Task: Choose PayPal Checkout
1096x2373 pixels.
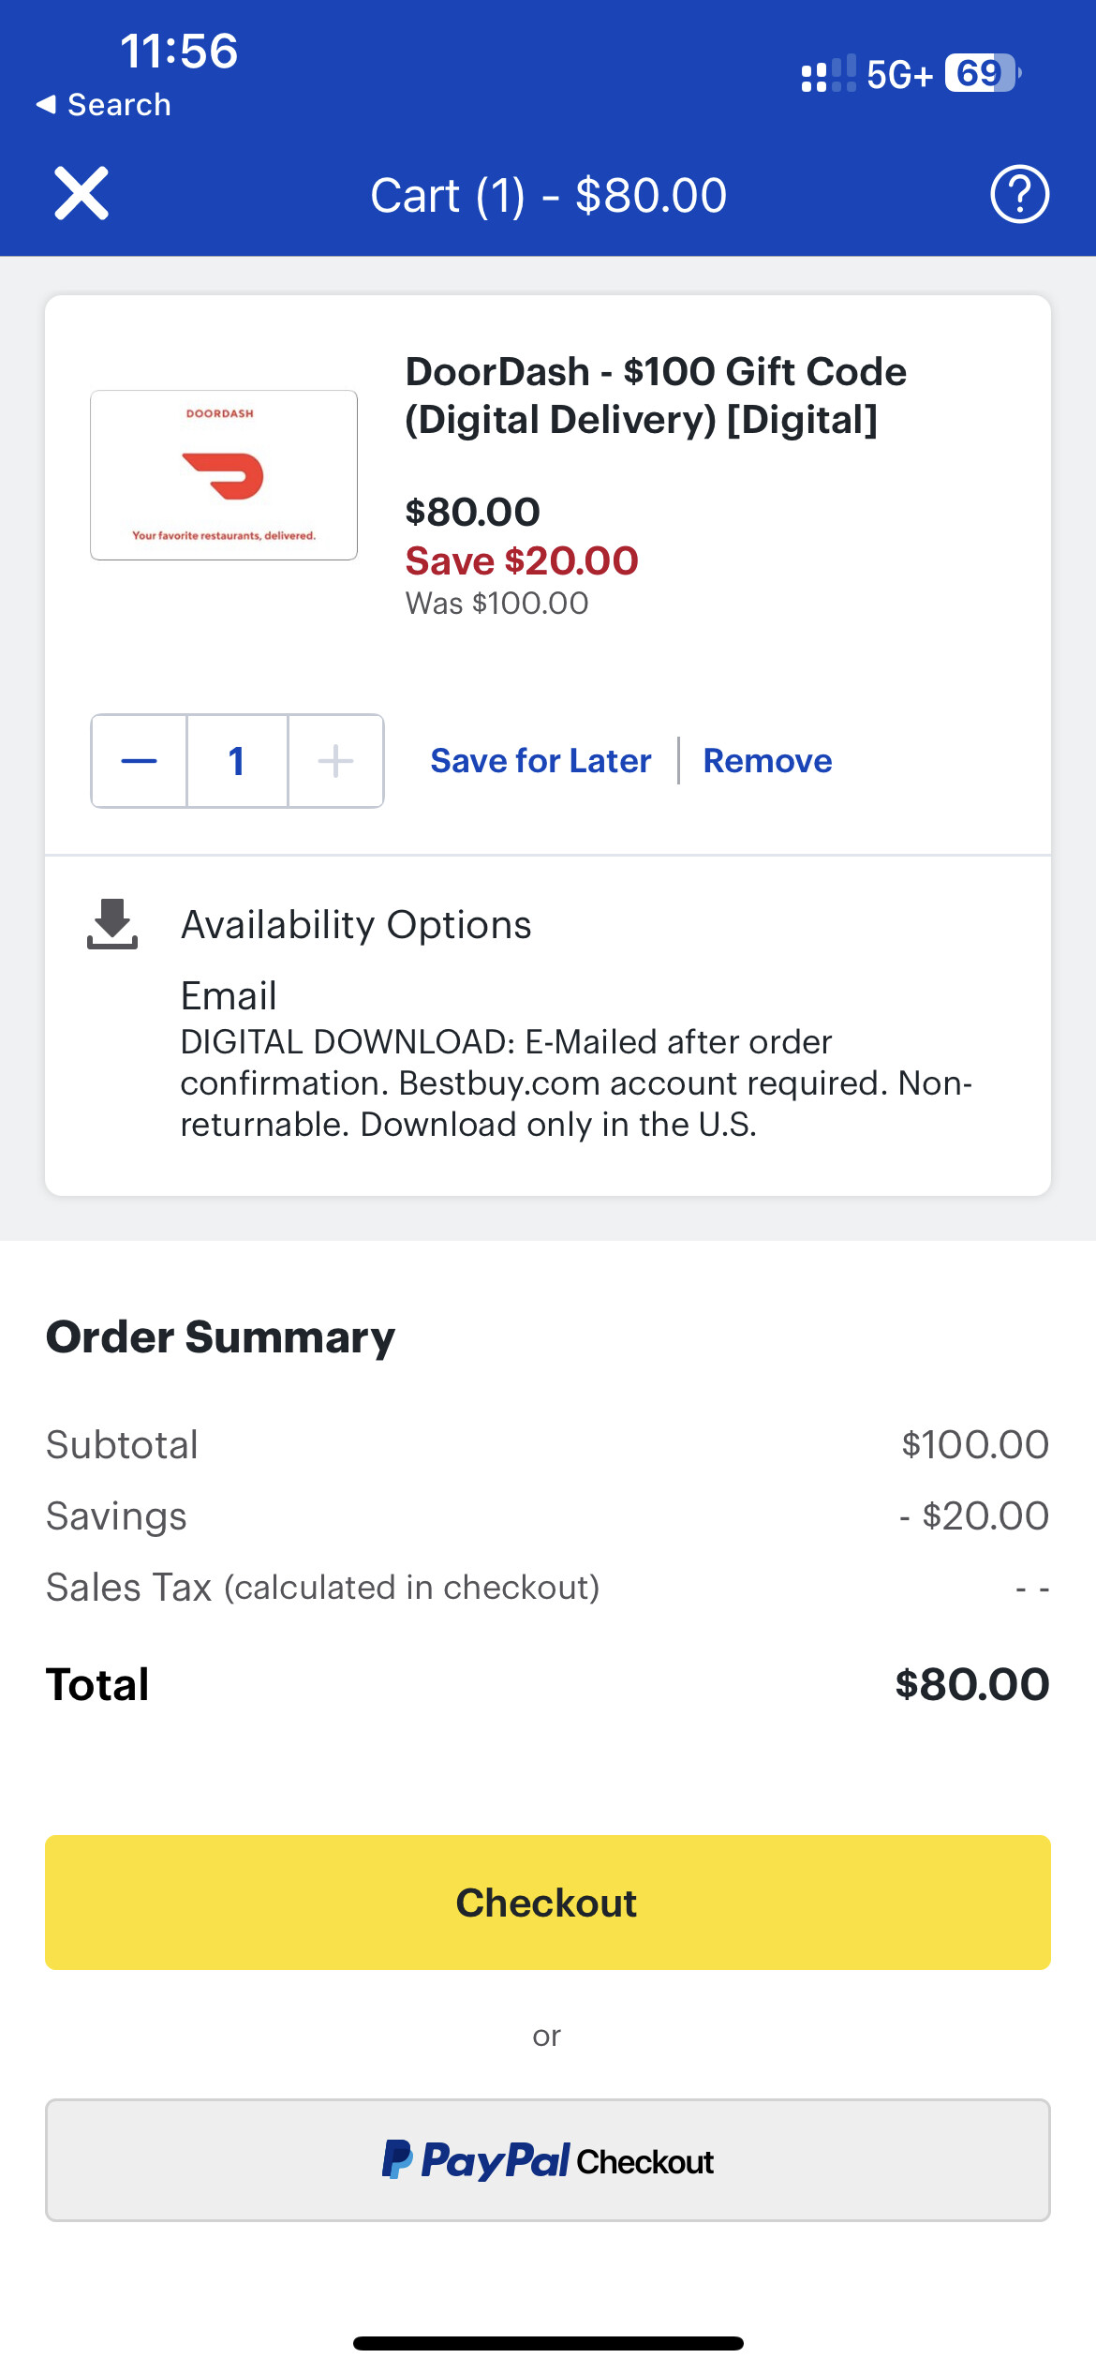Action: coord(548,2160)
